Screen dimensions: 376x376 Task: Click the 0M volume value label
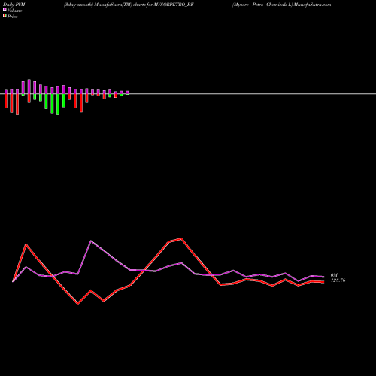click(334, 275)
